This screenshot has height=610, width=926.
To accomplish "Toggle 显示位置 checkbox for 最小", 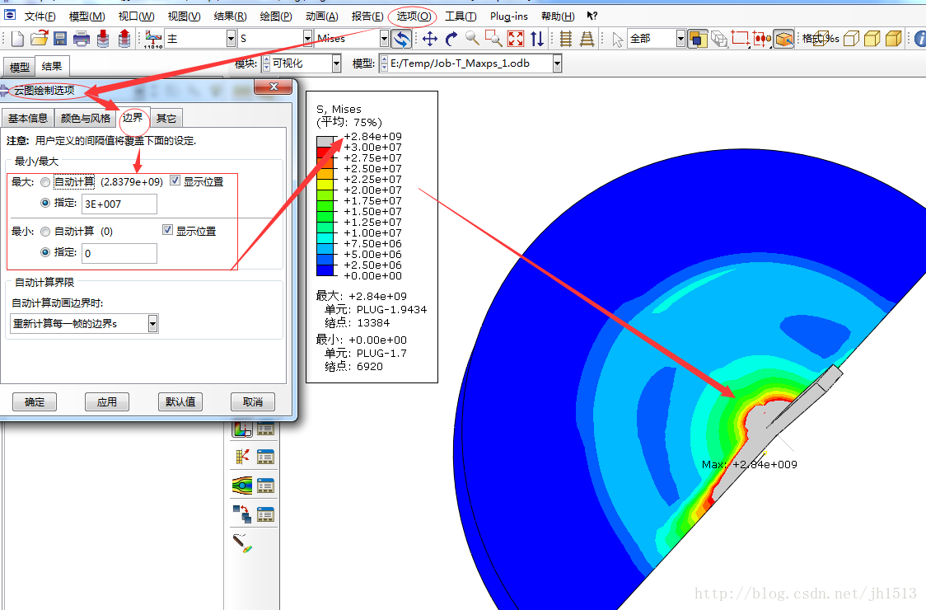I will tap(168, 230).
